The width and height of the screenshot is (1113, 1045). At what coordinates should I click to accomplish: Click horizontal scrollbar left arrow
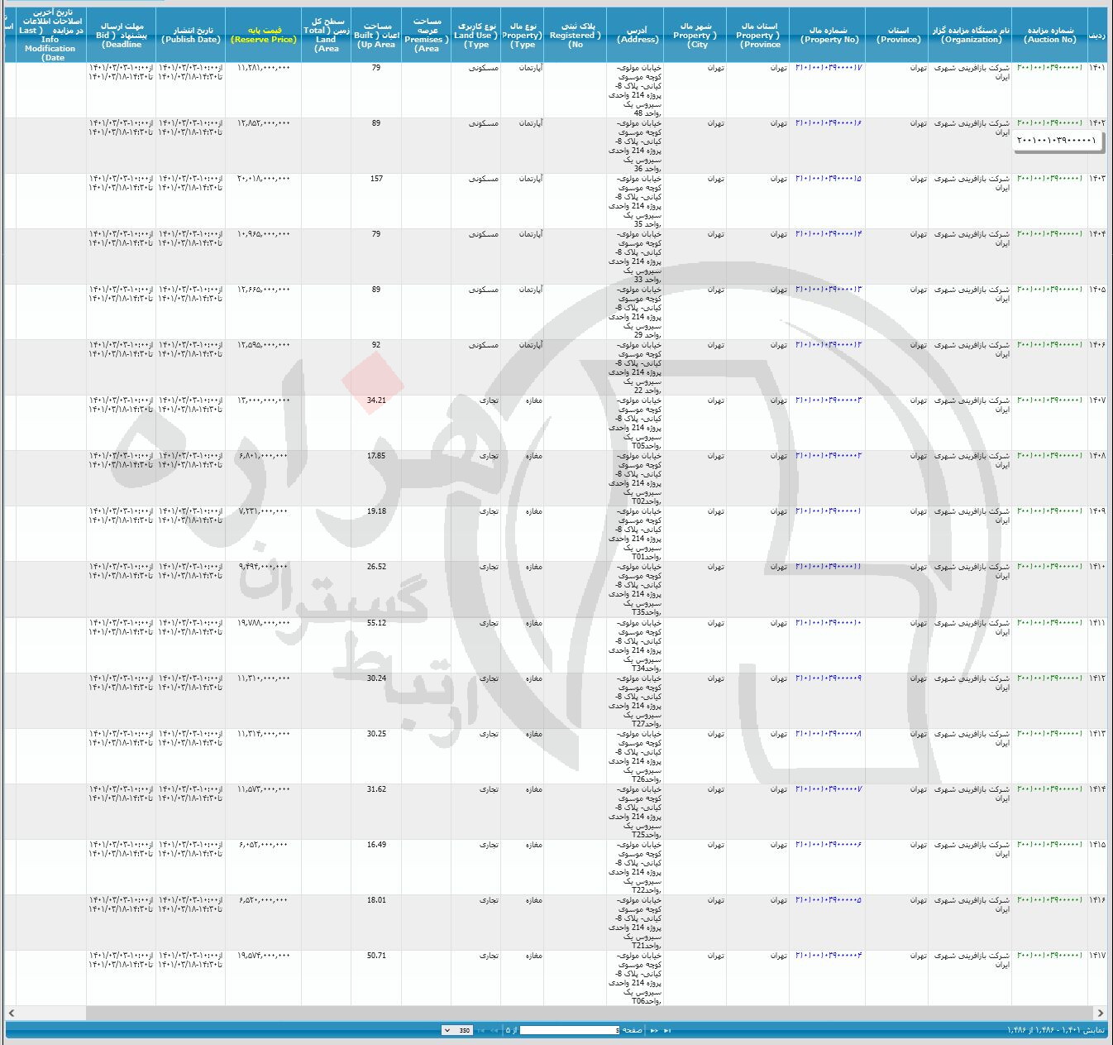(11, 1013)
